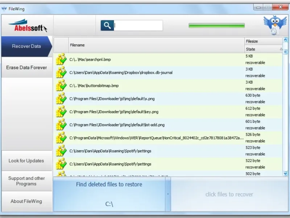This screenshot has height=218, width=290.
Task: Click recoverable icon for 522 byte Spotify settings
Action: (61, 164)
